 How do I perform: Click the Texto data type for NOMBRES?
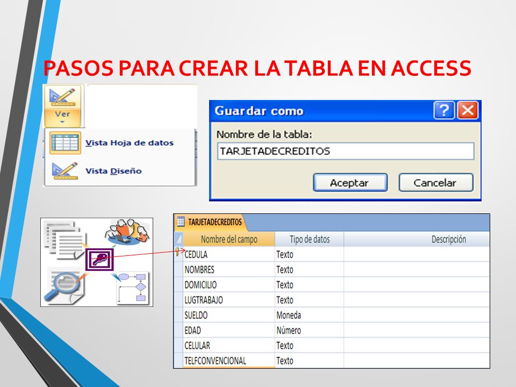(x=285, y=270)
